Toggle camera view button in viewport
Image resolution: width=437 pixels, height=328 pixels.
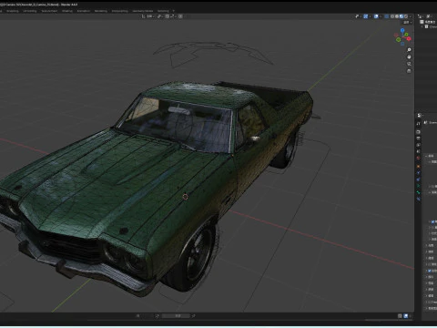(409, 64)
